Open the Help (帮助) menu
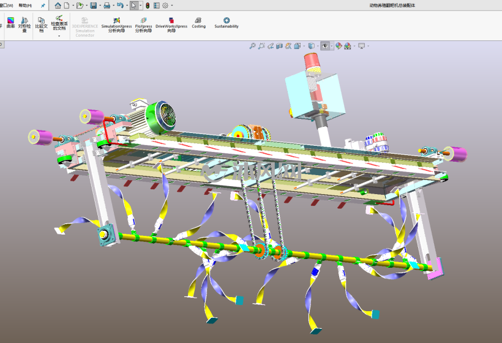This screenshot has height=343, width=502. (x=25, y=6)
